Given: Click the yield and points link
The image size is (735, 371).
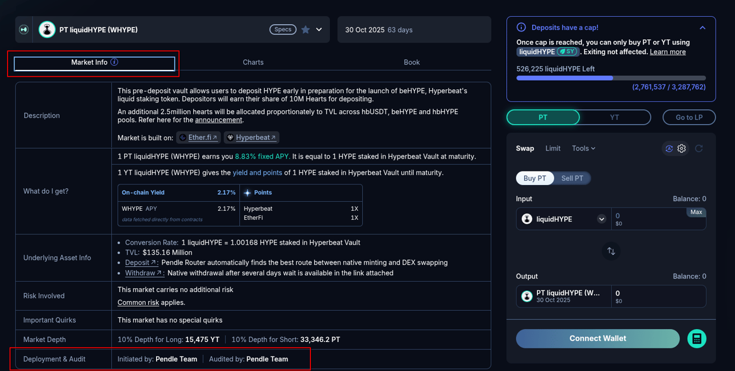Looking at the screenshot, I should [258, 173].
